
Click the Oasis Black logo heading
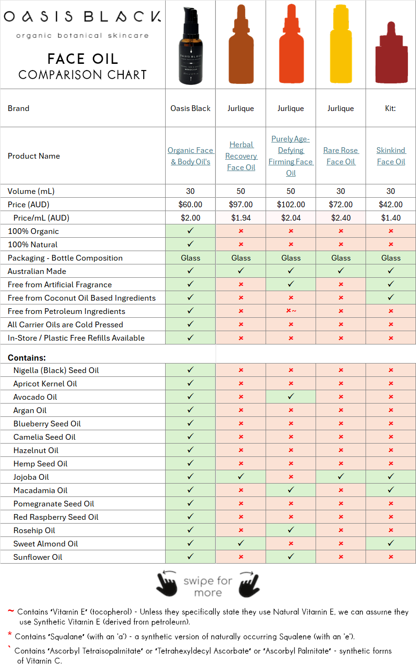(82, 17)
